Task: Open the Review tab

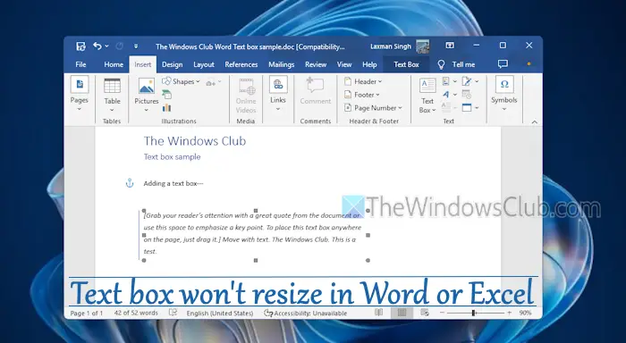Action: coord(316,64)
